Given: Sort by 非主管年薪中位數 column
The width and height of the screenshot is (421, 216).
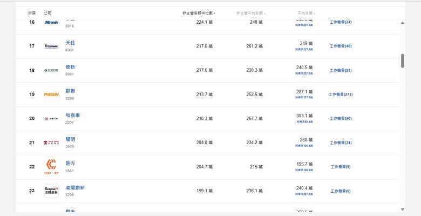Looking at the screenshot, I should point(199,13).
